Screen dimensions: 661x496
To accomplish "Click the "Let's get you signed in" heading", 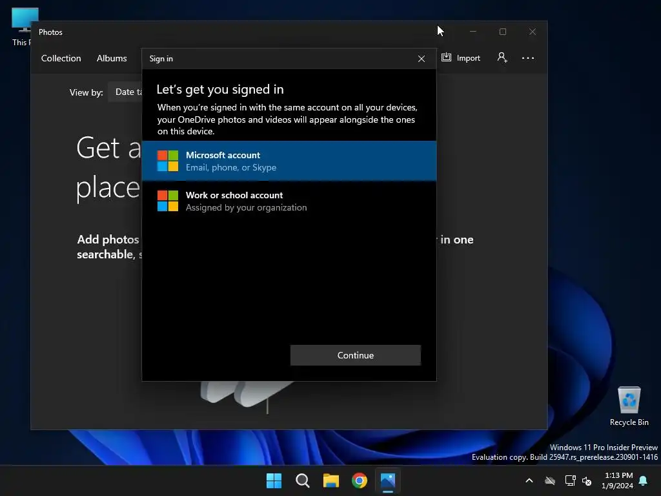I will (x=220, y=89).
